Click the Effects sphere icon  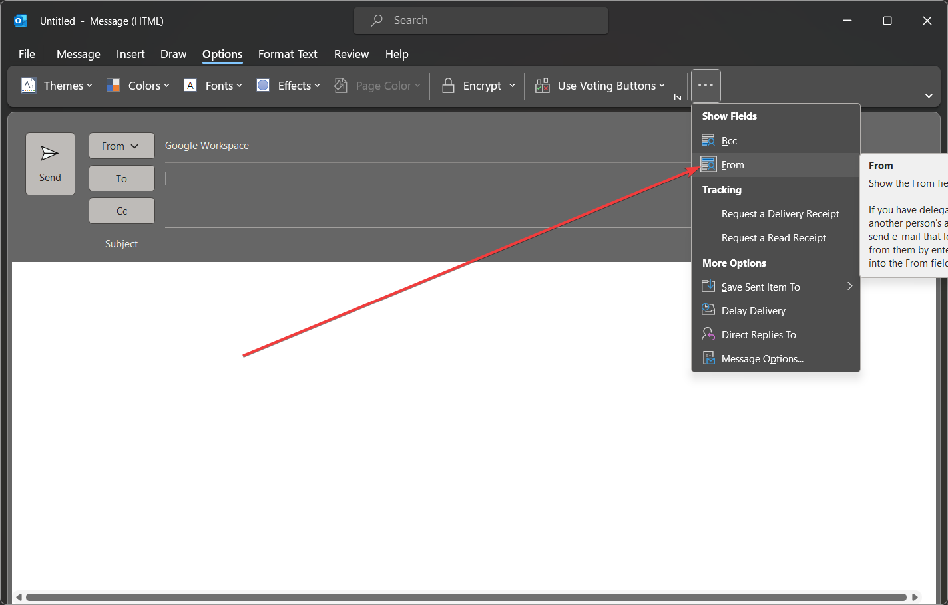coord(263,86)
